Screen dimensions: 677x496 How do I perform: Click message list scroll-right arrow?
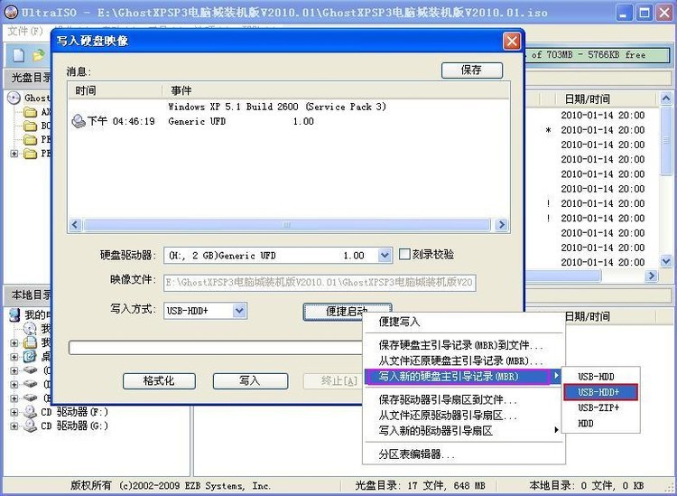click(501, 225)
